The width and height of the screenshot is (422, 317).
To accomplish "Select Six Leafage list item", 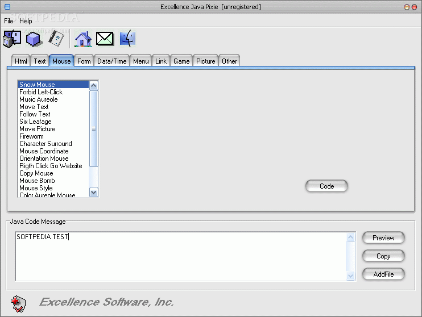I will point(53,122).
